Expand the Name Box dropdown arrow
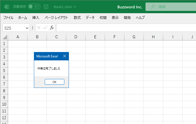 click(27, 28)
